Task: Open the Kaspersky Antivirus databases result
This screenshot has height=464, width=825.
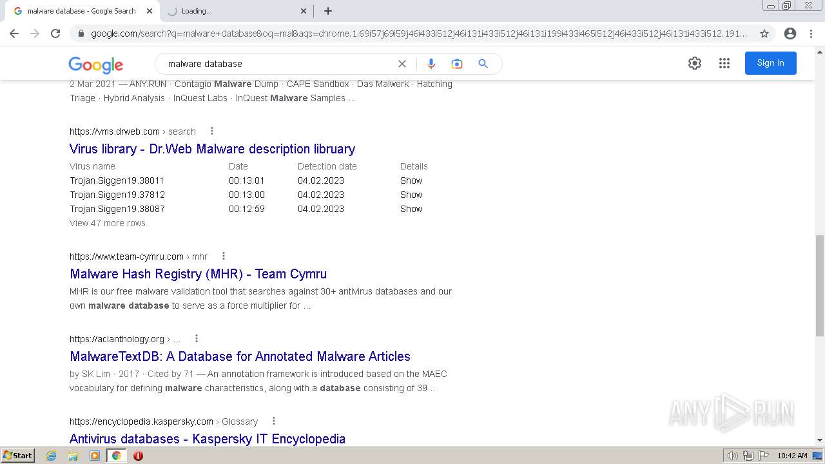Action: [208, 439]
